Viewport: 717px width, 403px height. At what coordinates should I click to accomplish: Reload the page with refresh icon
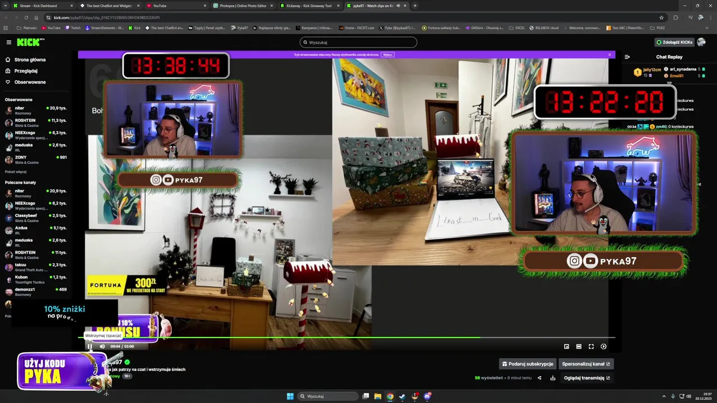[27, 17]
